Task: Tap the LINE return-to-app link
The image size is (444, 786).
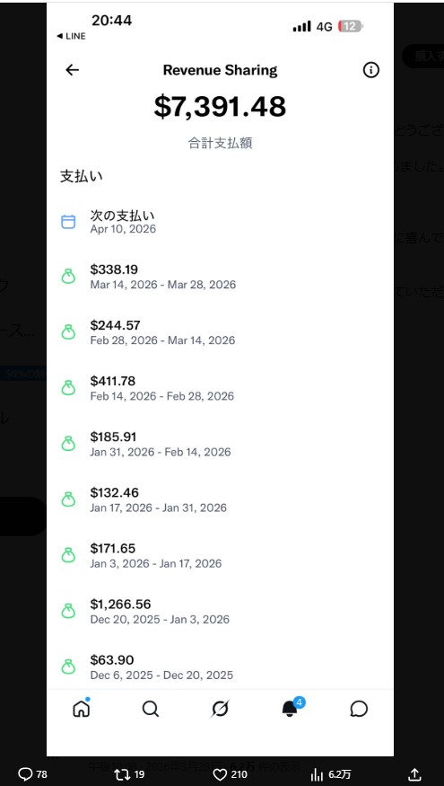Action: (x=71, y=36)
